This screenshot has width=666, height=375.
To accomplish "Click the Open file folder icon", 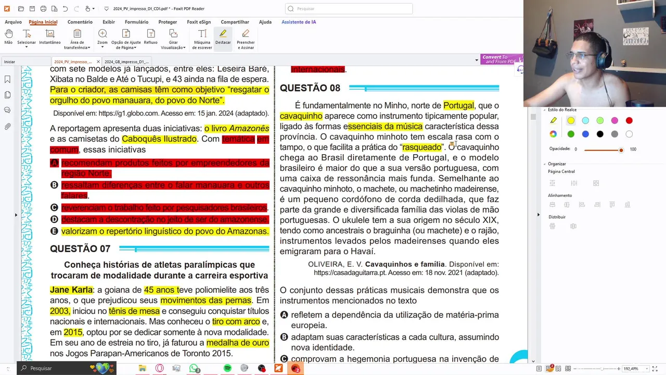I will (x=21, y=9).
